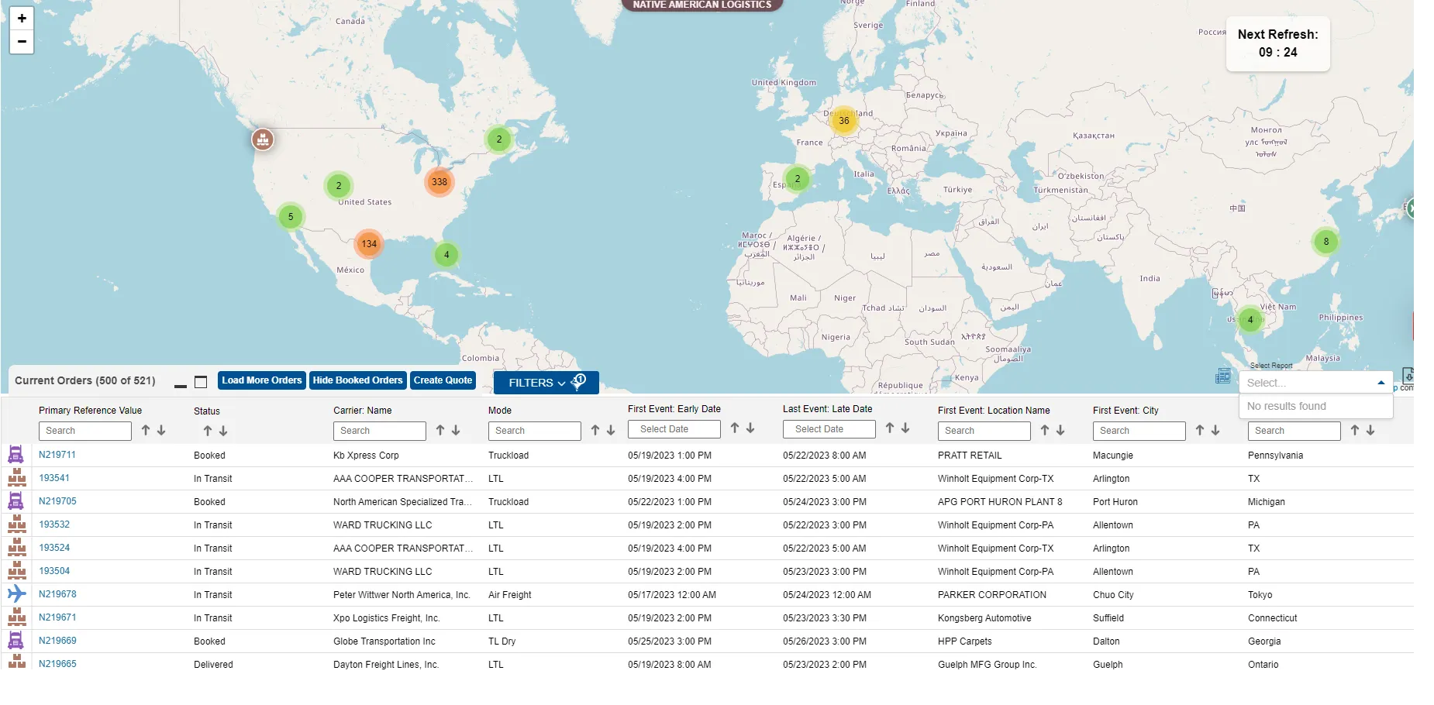The height and width of the screenshot is (705, 1434).
Task: Open Last Event Late Date picker
Action: coord(829,429)
